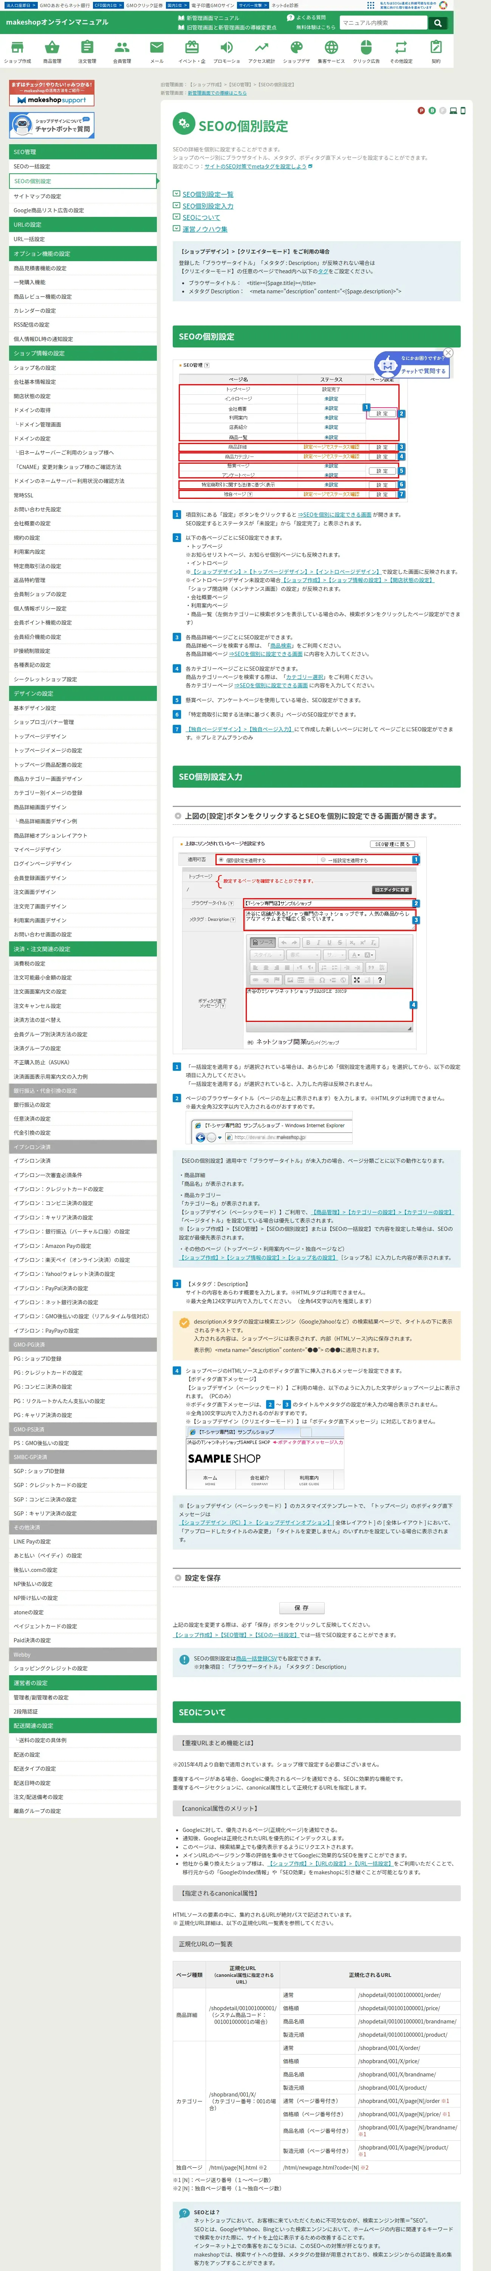This screenshot has height=2271, width=491.
Task: Select SEOの個別設定 in sidebar
Action: pos(83,181)
